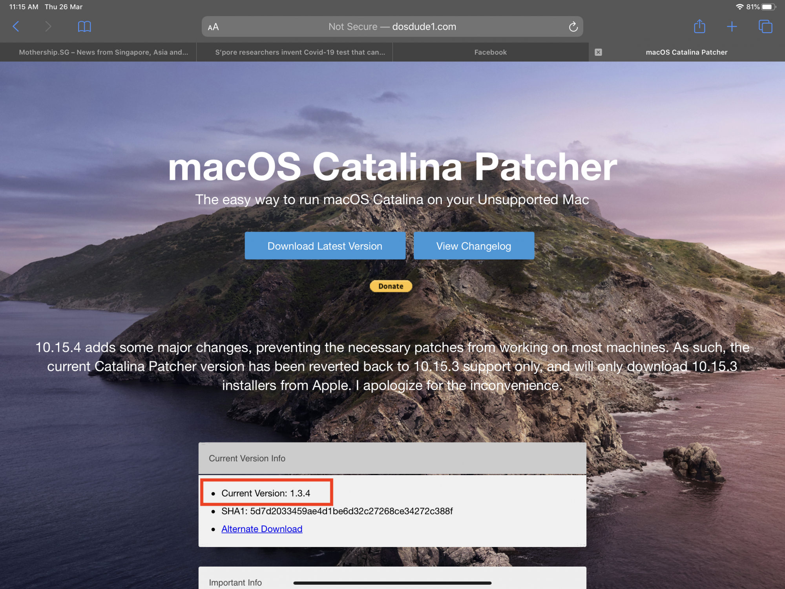Tap the dosdude1.com address bar

392,27
